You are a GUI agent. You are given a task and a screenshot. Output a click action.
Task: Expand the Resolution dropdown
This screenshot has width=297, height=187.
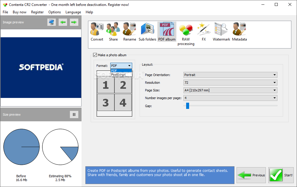(230, 83)
